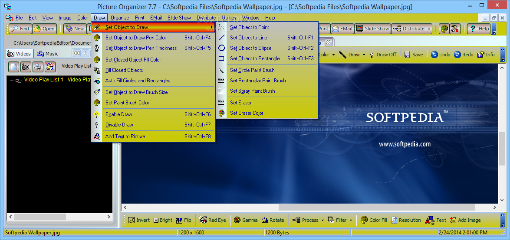
Task: Click the Undo arrow button
Action: coord(441,55)
